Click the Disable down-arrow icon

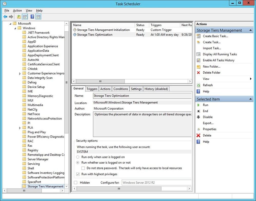click(x=199, y=117)
